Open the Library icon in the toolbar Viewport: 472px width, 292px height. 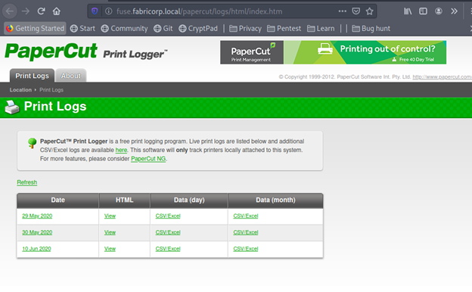click(408, 11)
